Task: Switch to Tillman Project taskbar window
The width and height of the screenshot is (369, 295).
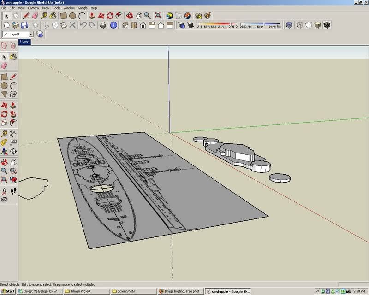Action: click(87, 291)
